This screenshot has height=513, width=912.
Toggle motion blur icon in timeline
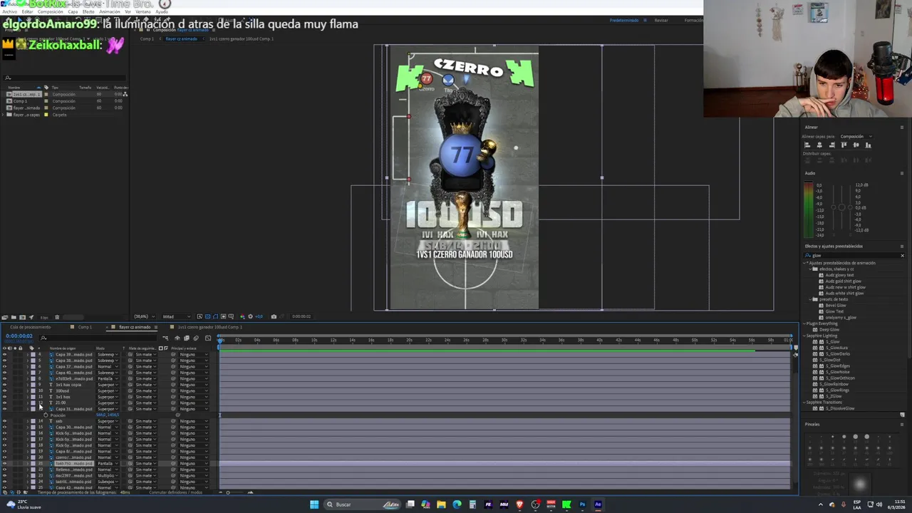(196, 338)
